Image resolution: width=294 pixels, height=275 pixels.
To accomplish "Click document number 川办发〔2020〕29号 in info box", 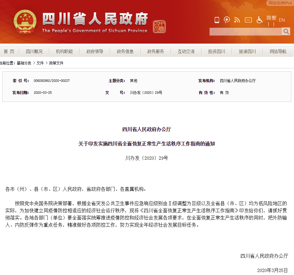I will [x=146, y=93].
